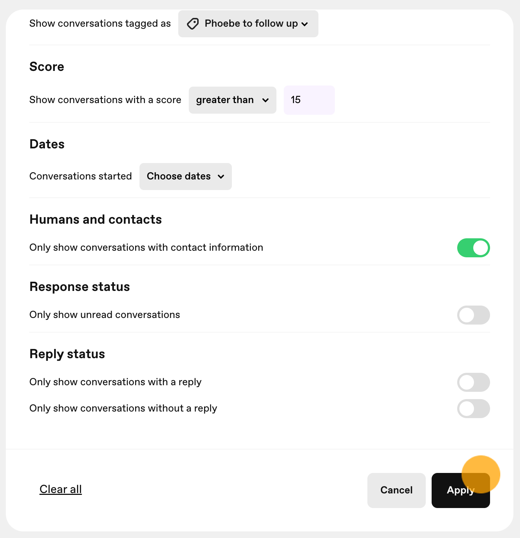Click the Humans and contacts heading
520x538 pixels.
coord(96,219)
